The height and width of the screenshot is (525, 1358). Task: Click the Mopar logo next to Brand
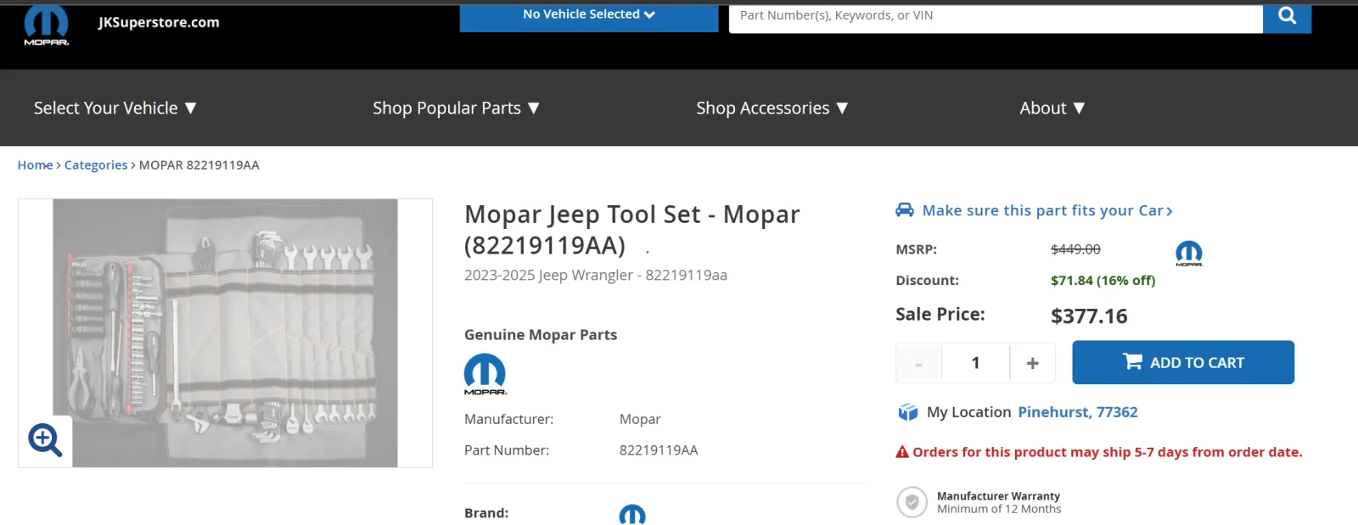pos(632,514)
